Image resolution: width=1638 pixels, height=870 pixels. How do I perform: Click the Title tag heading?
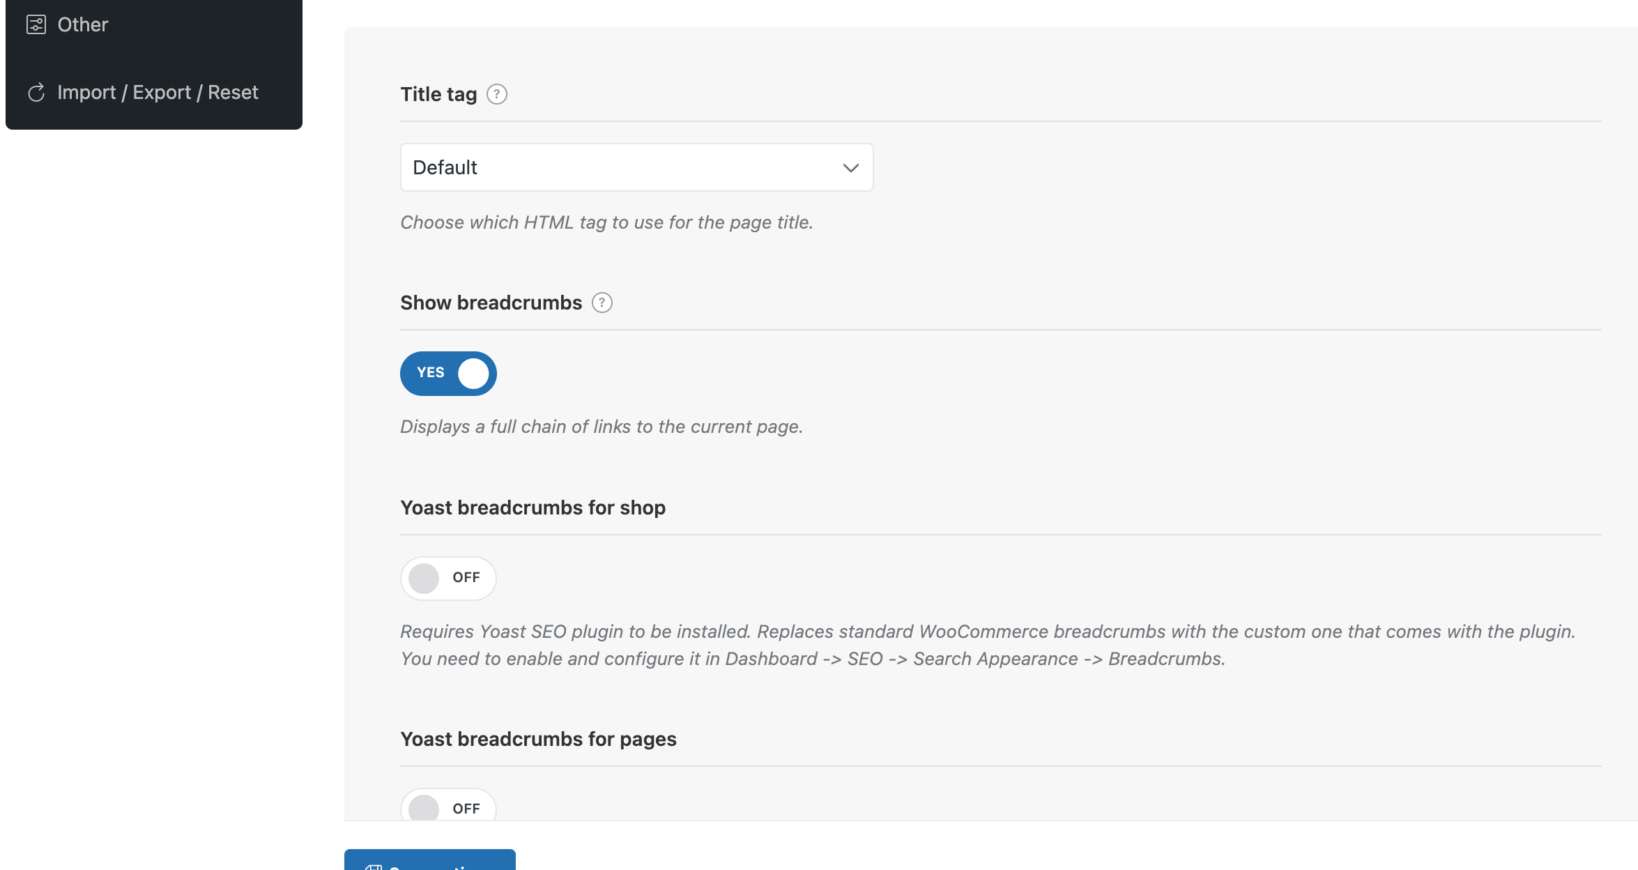click(438, 94)
